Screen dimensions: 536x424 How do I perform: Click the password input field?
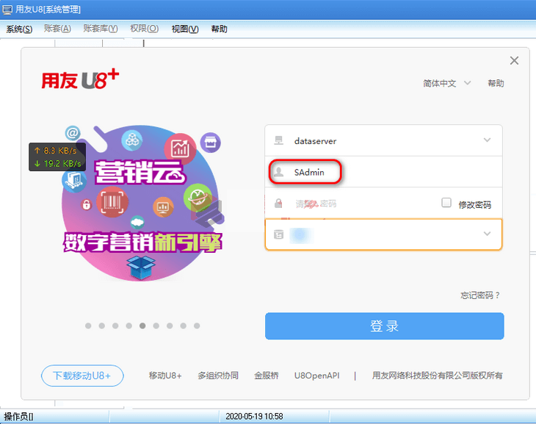[352, 204]
